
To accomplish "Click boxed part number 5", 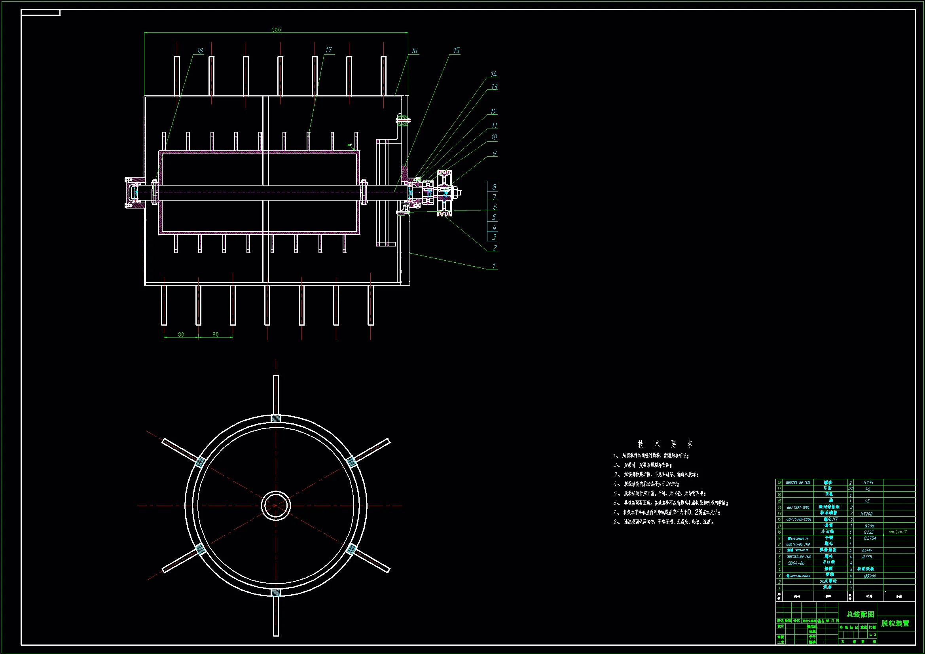I will coord(494,217).
